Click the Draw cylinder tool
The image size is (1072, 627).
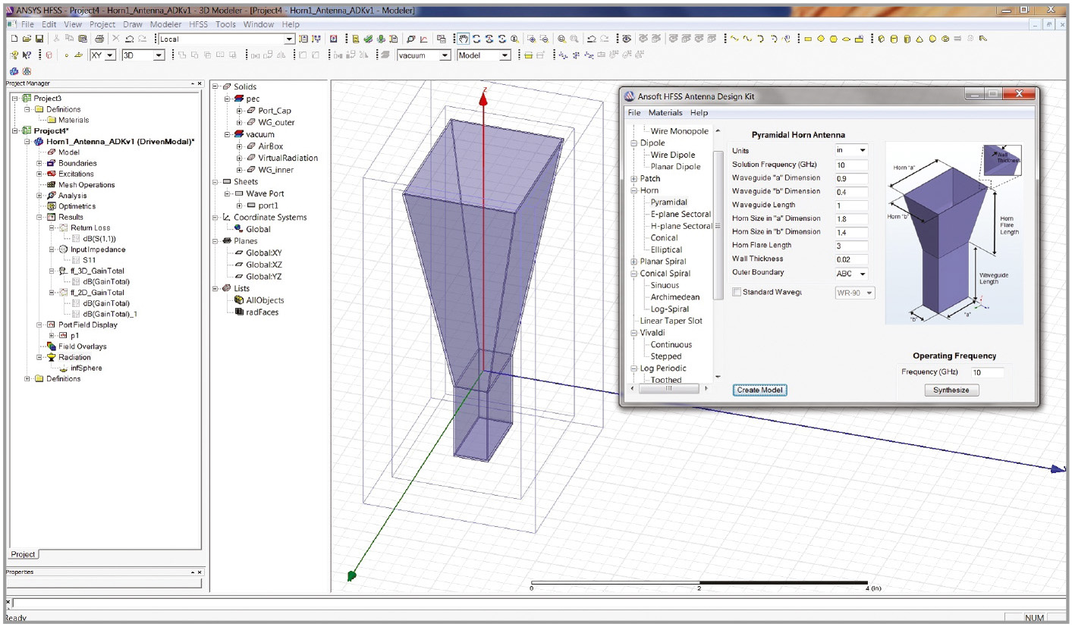point(894,39)
